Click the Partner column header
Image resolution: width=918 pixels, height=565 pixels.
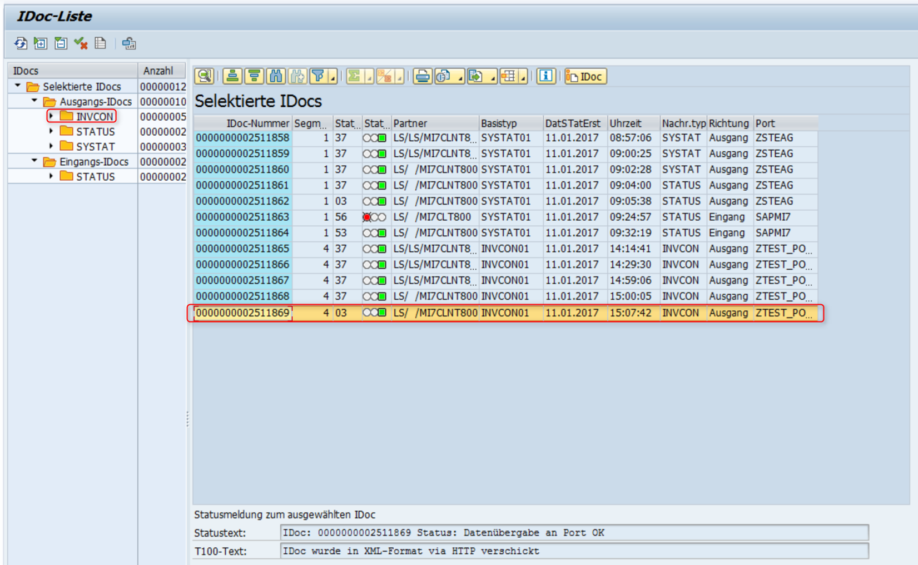[x=435, y=123]
